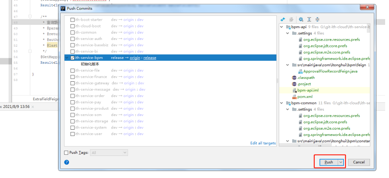Click the Push button
The image size is (389, 178).
[328, 162]
